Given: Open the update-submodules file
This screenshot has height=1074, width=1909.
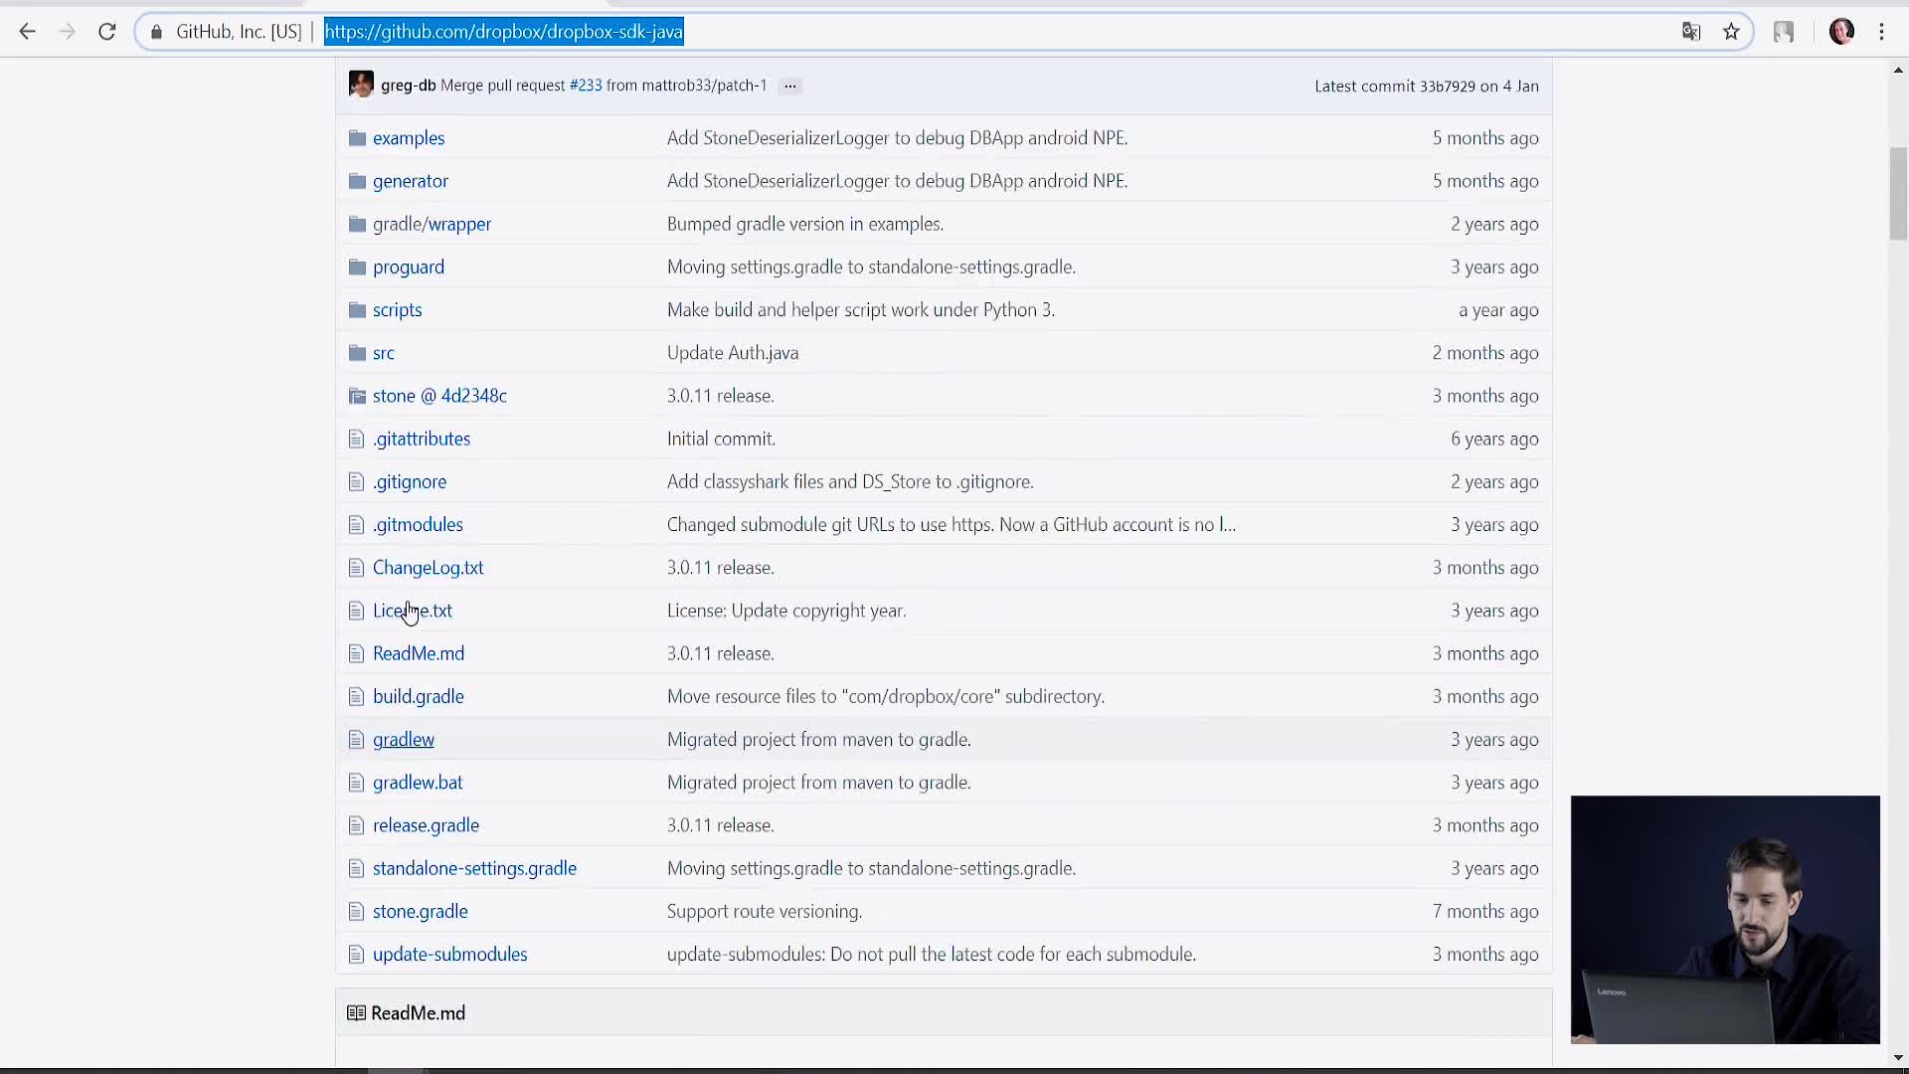Looking at the screenshot, I should (450, 954).
